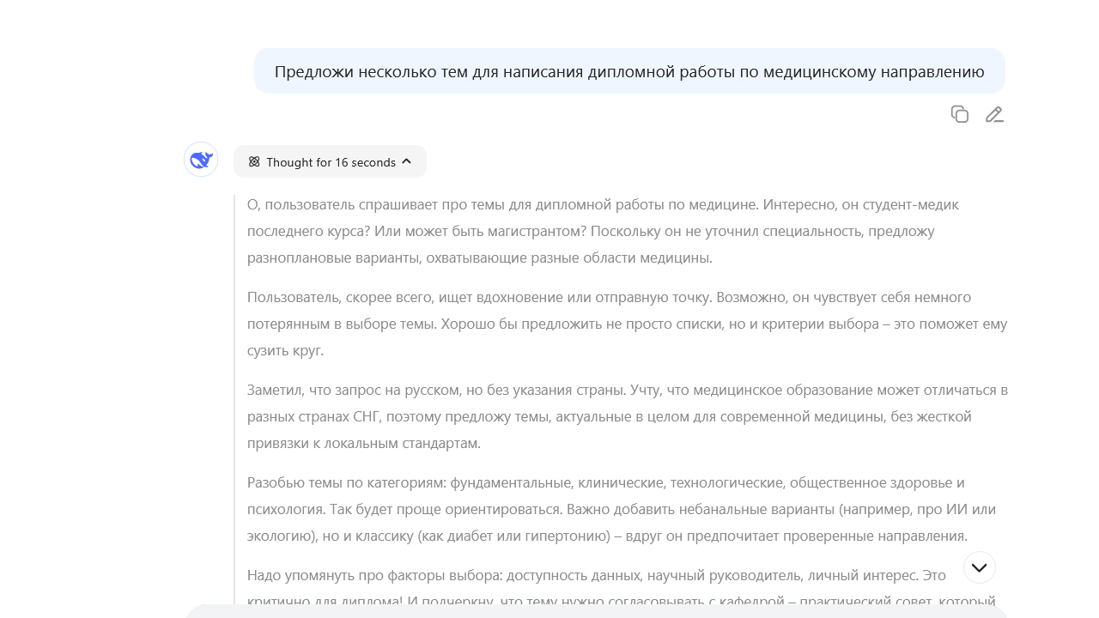
Task: Jump to latest reply with the round arrow button
Action: point(978,566)
